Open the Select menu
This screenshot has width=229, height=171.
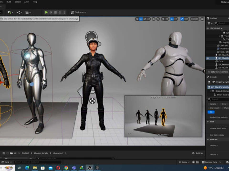pyautogui.click(x=18, y=2)
